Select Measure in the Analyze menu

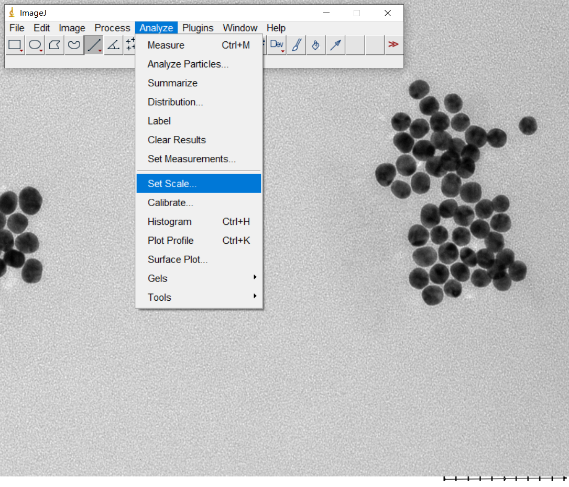[166, 46]
